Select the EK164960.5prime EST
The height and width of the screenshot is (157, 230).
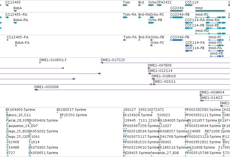point(7,112)
